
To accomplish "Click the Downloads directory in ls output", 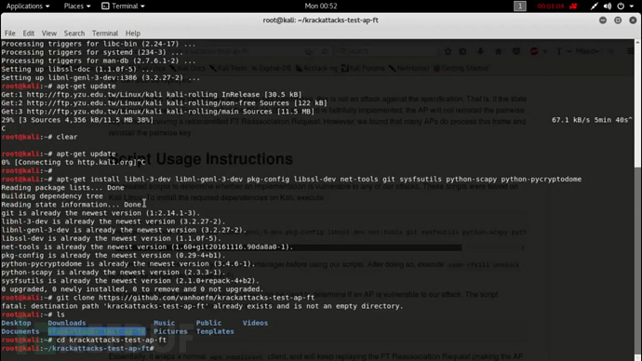I will click(x=67, y=323).
